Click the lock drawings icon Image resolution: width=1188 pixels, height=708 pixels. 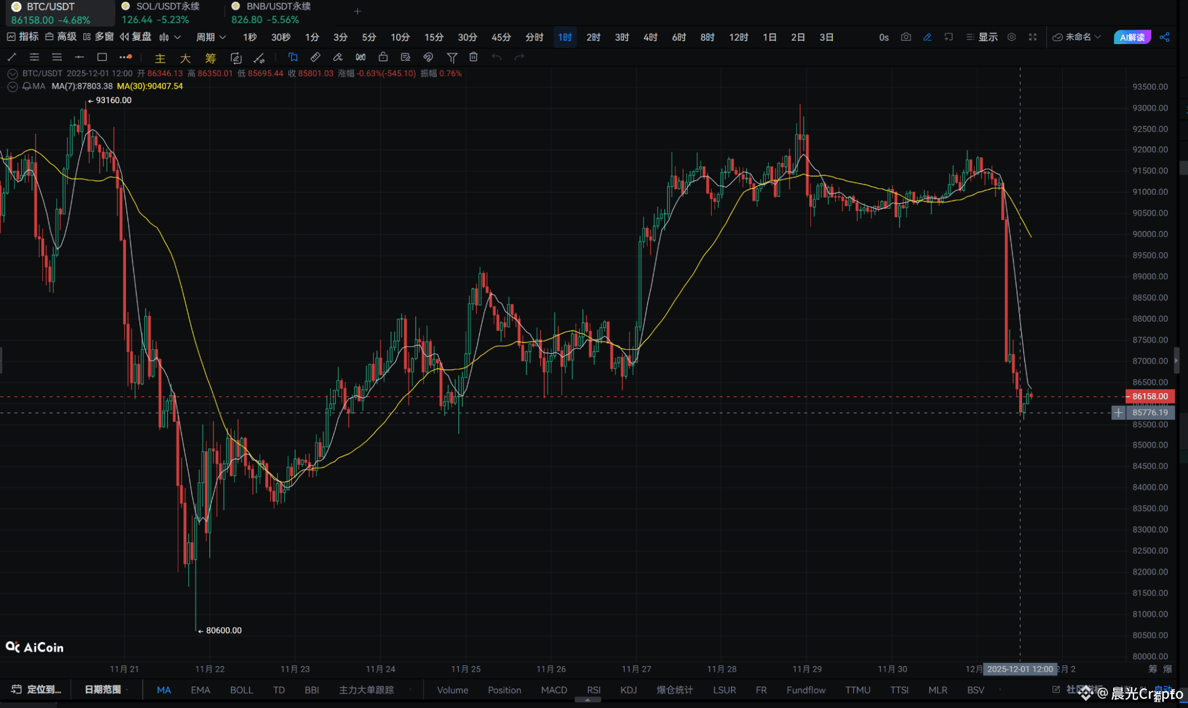pyautogui.click(x=383, y=57)
